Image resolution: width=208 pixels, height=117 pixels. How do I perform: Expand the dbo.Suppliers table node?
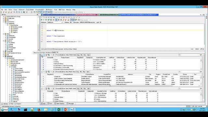click(x=12, y=89)
